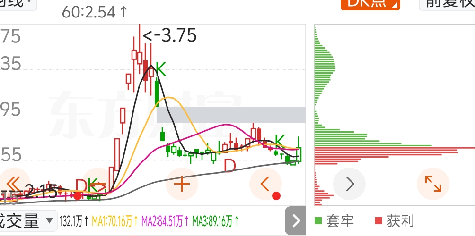Click the orange single left chevron button
475x236 pixels.
point(265,184)
